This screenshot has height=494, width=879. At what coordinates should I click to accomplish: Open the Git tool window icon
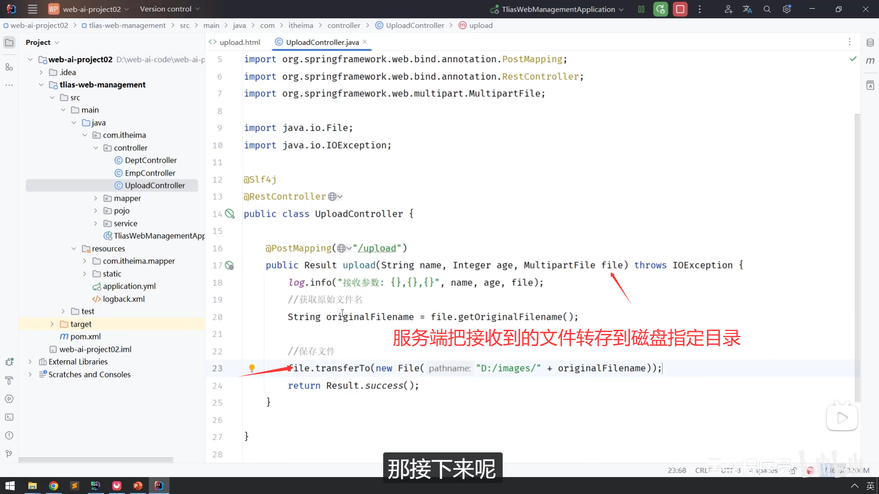point(9,454)
